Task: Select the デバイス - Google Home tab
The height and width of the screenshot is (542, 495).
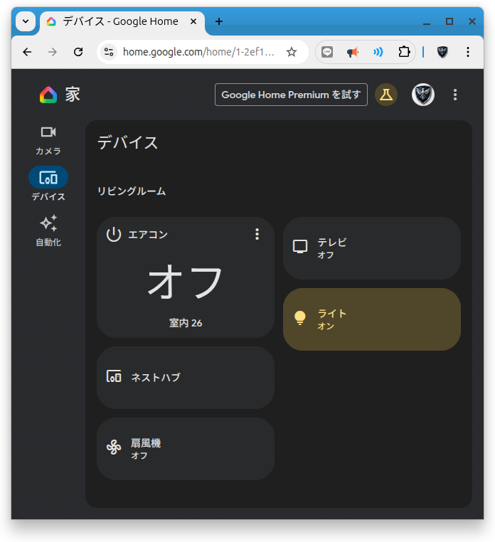Action: [x=122, y=22]
